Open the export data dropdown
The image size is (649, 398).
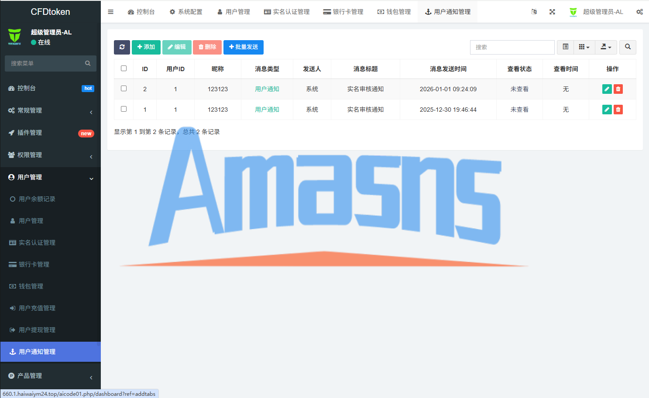click(x=606, y=47)
